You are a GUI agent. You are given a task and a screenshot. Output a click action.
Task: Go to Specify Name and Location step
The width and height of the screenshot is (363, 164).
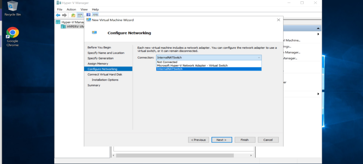coord(106,53)
